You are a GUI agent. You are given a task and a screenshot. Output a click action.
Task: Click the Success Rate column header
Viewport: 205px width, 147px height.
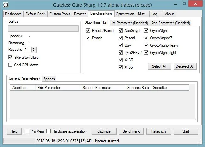[x=138, y=88]
